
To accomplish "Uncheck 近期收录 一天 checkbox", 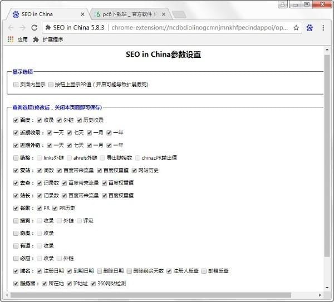I will pyautogui.click(x=50, y=133).
